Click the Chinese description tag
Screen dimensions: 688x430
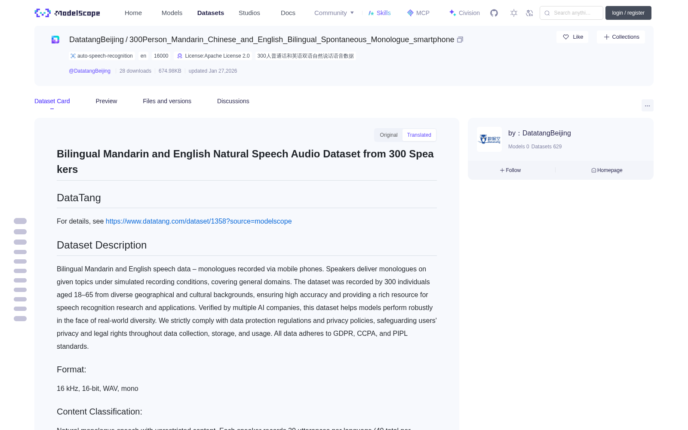pos(306,56)
